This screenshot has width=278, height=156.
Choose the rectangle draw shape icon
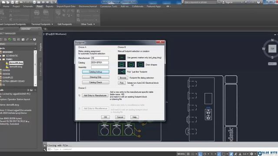click(x=122, y=65)
